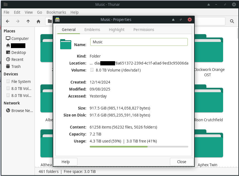Open search with the magnifier icon in Thunar
This screenshot has width=239, height=176.
coord(232,21)
